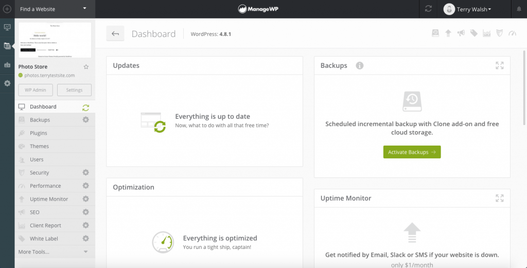Image resolution: width=527 pixels, height=268 pixels.
Task: Click the Everything is optimized text
Action: point(220,238)
